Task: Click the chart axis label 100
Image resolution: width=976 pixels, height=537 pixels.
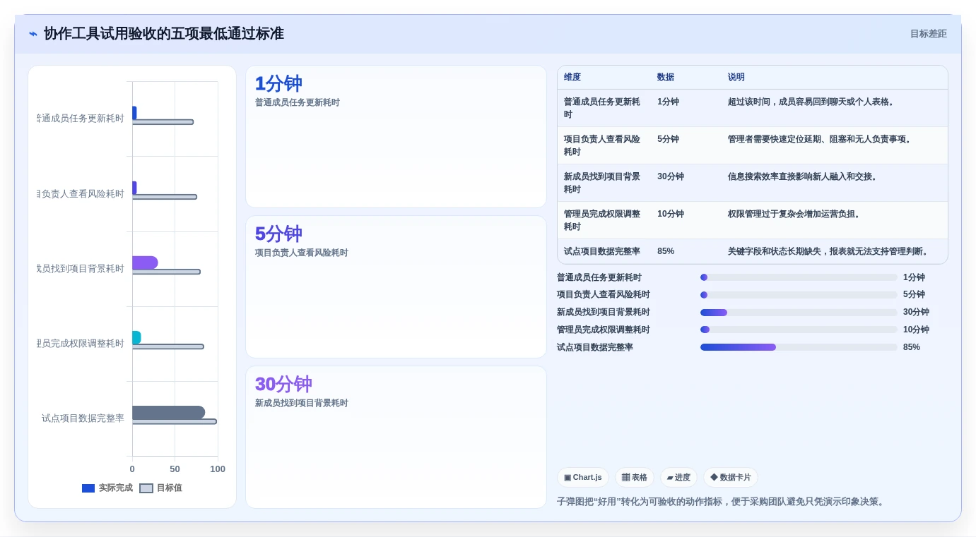Action: click(x=218, y=469)
